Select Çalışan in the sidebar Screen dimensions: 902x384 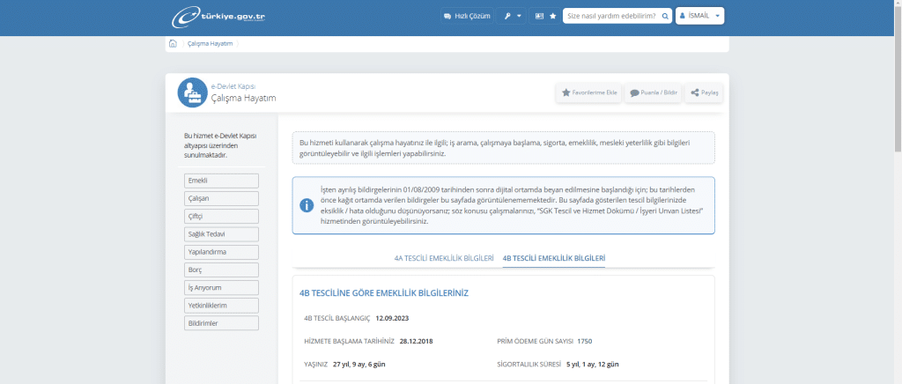[x=221, y=198]
